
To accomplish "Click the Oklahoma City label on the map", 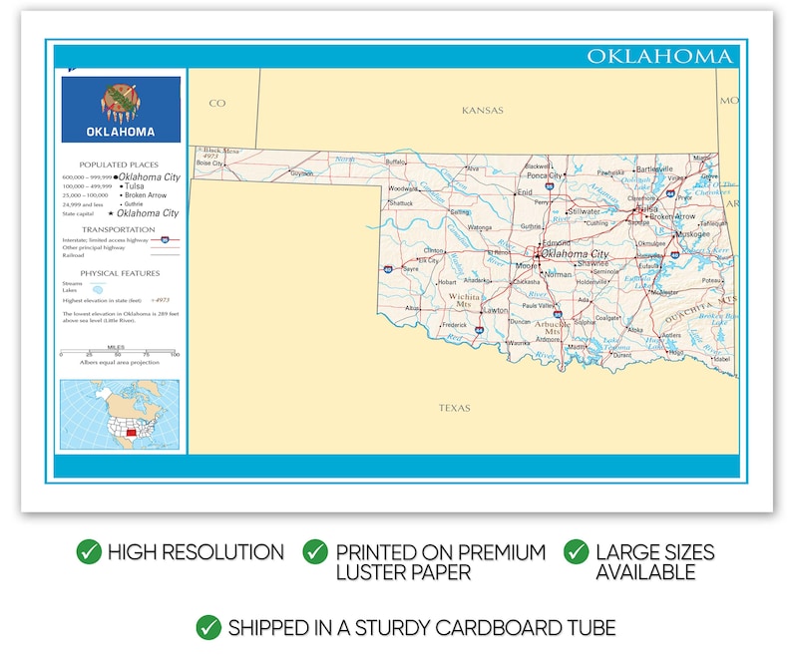I will click(575, 253).
